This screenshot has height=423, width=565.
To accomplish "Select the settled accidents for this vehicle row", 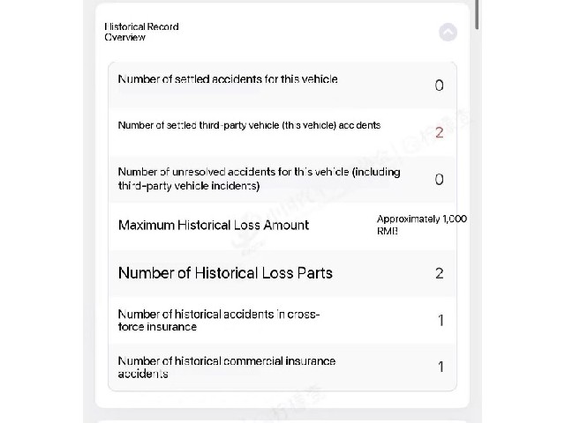I will pos(282,85).
